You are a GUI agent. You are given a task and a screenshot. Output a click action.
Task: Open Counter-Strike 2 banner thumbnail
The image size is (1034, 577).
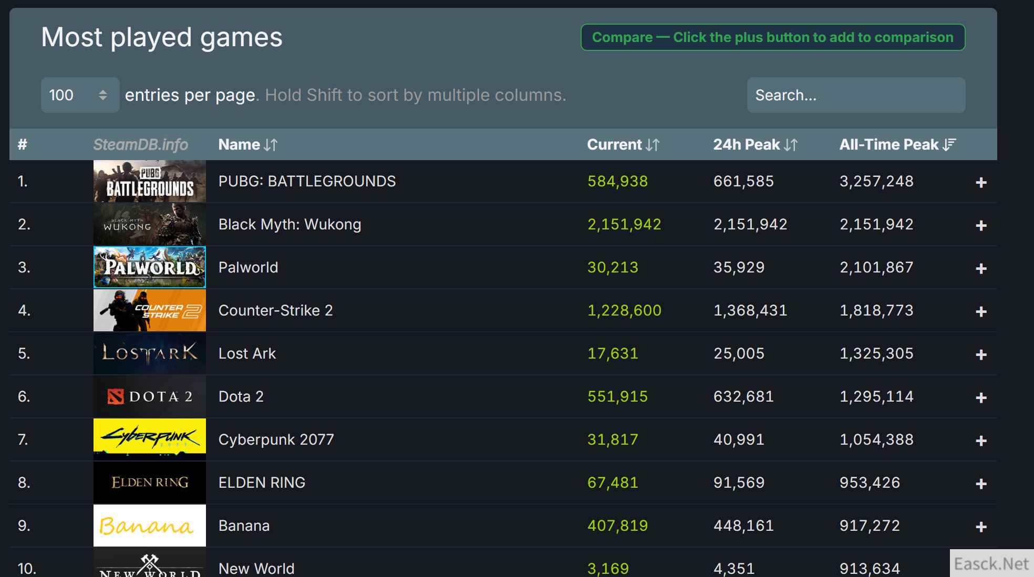pos(150,310)
